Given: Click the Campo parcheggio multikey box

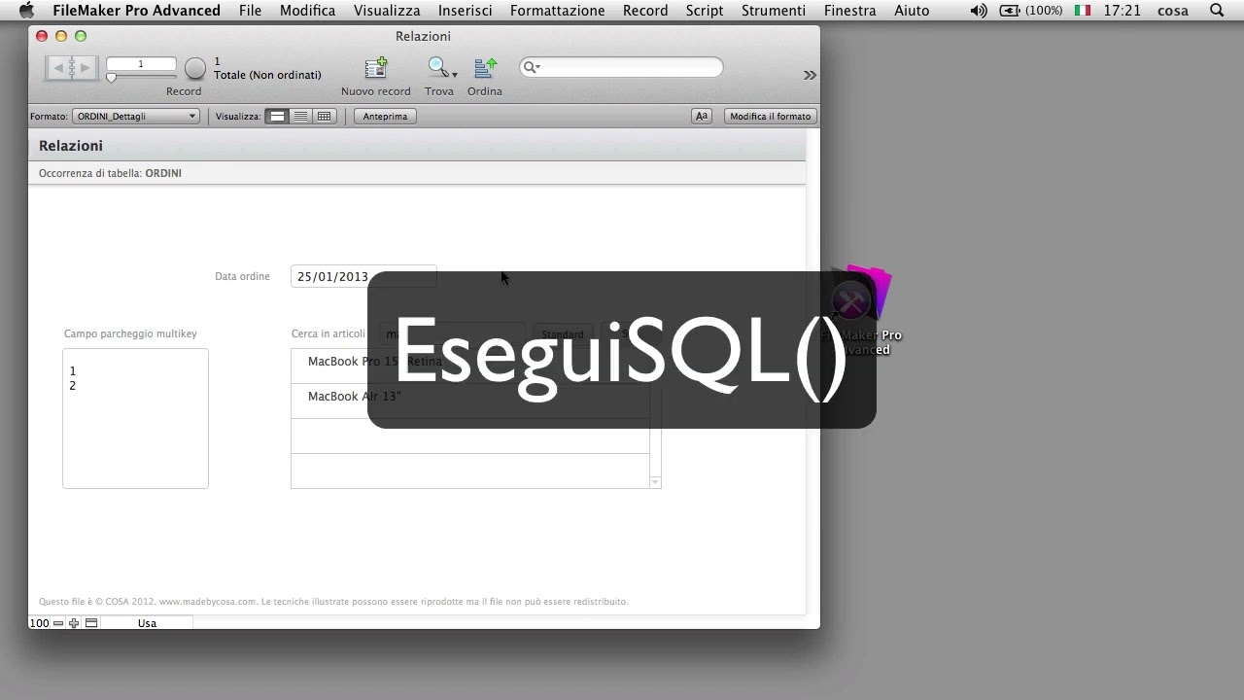Looking at the screenshot, I should (135, 418).
